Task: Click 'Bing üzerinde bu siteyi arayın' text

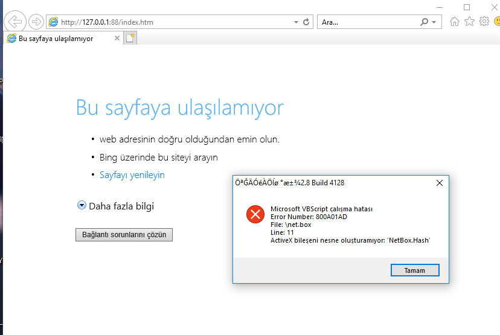Action: pos(158,158)
